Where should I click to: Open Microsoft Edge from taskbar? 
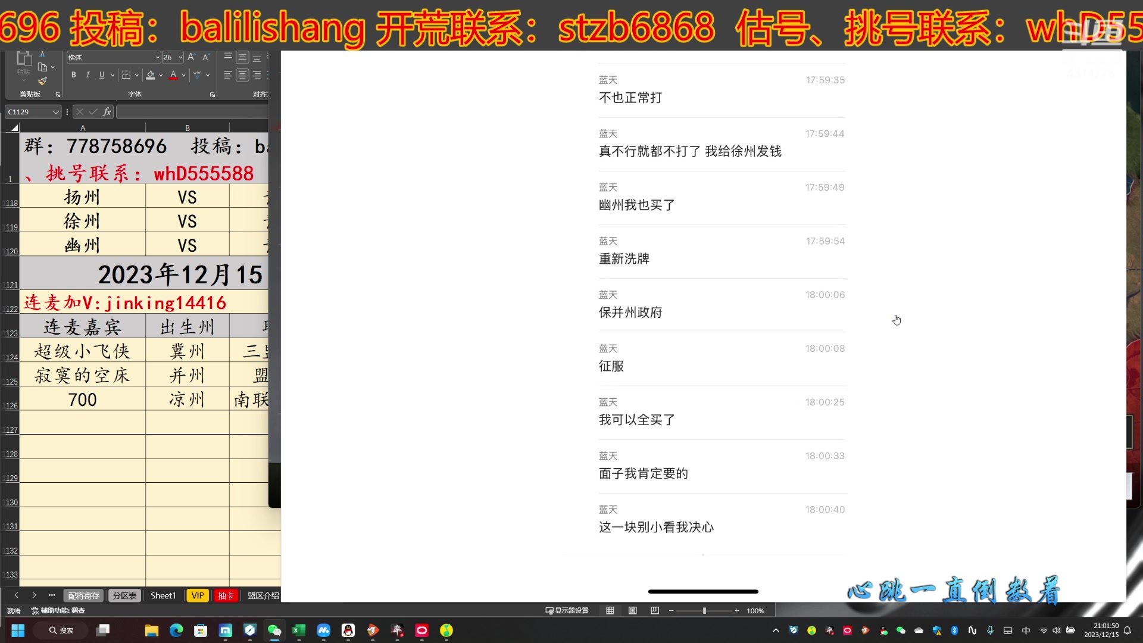point(176,630)
